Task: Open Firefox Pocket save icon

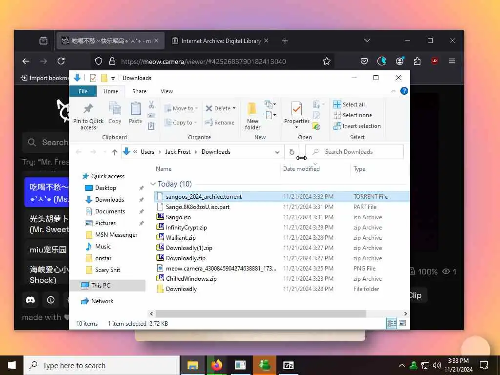Action: (364, 61)
